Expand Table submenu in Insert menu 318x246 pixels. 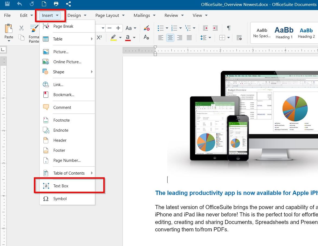(67, 39)
